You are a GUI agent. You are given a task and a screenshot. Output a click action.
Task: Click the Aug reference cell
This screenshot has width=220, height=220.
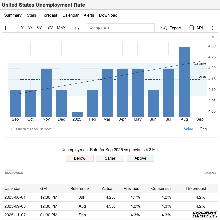pos(82,206)
